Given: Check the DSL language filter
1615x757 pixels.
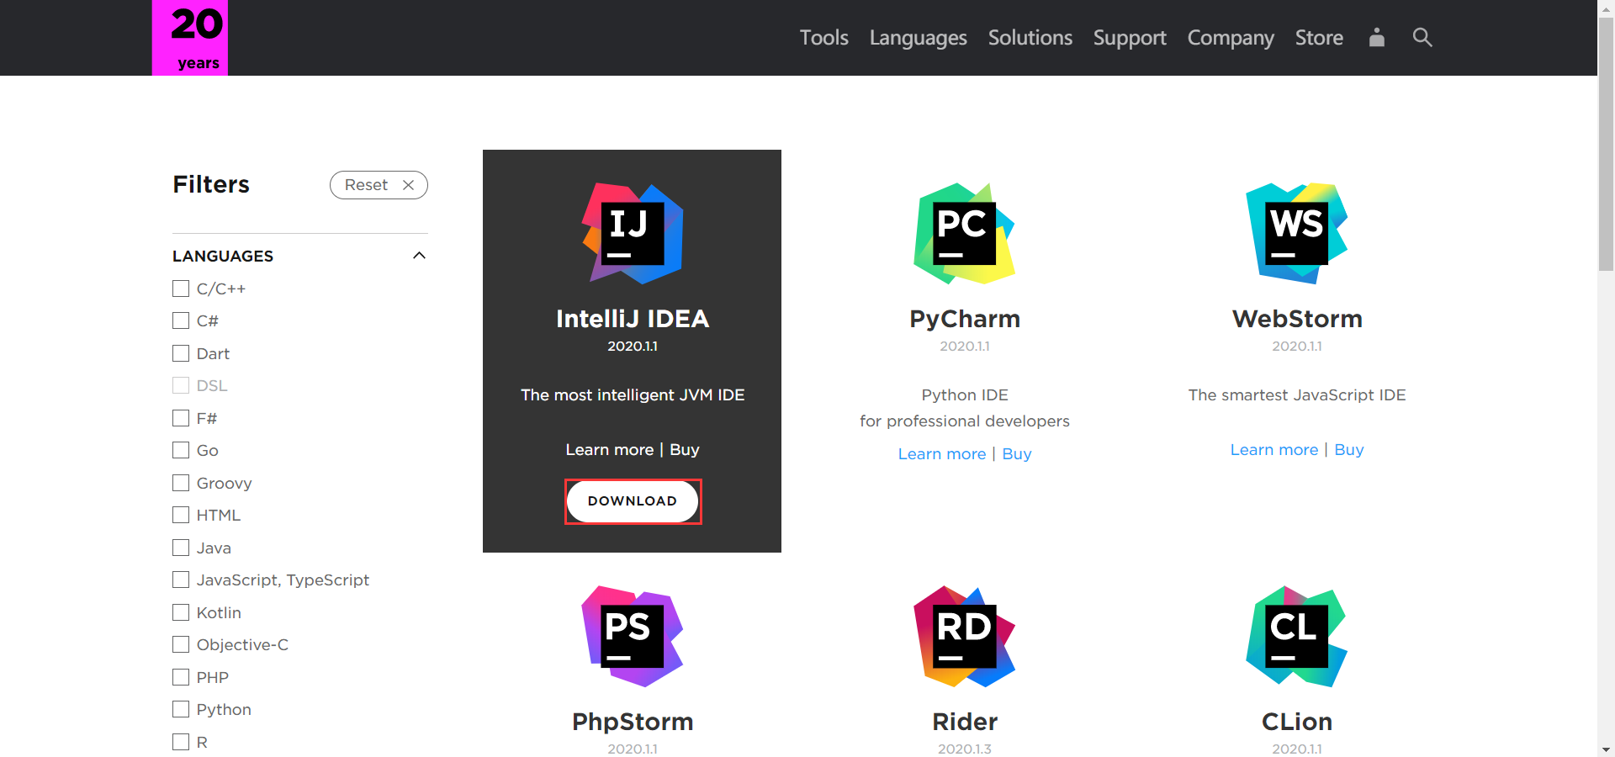Looking at the screenshot, I should pyautogui.click(x=181, y=385).
